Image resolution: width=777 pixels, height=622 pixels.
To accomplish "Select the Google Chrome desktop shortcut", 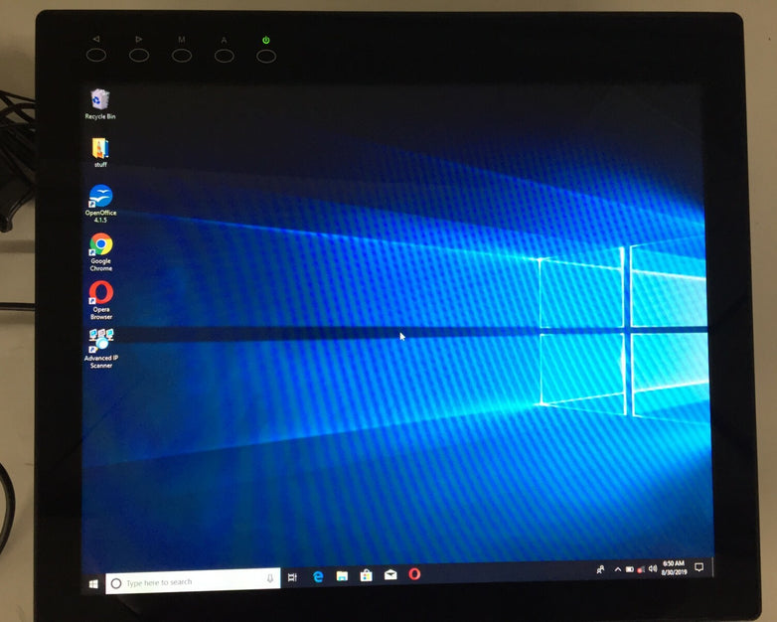I will tap(101, 251).
